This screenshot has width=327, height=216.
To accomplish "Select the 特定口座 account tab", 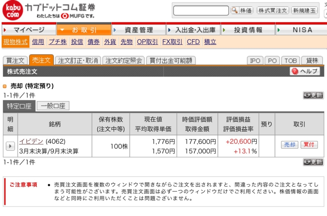I will coord(19,106).
